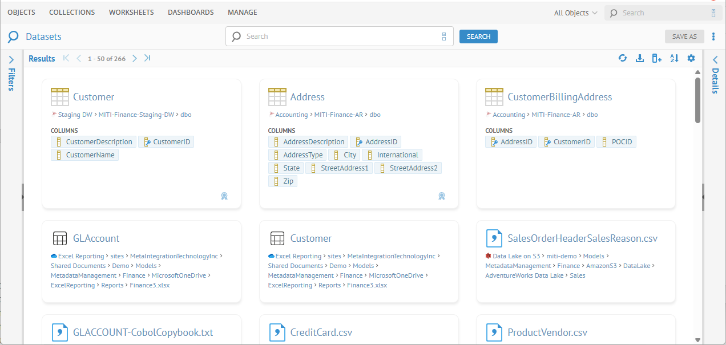This screenshot has height=345, width=726.
Task: Click the results vertical scrollbar thumb
Action: tap(697, 100)
